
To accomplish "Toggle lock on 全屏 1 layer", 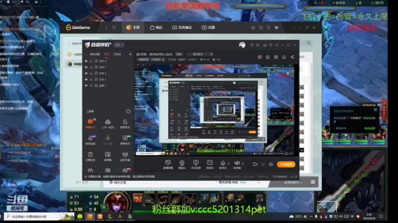I will pos(91,85).
